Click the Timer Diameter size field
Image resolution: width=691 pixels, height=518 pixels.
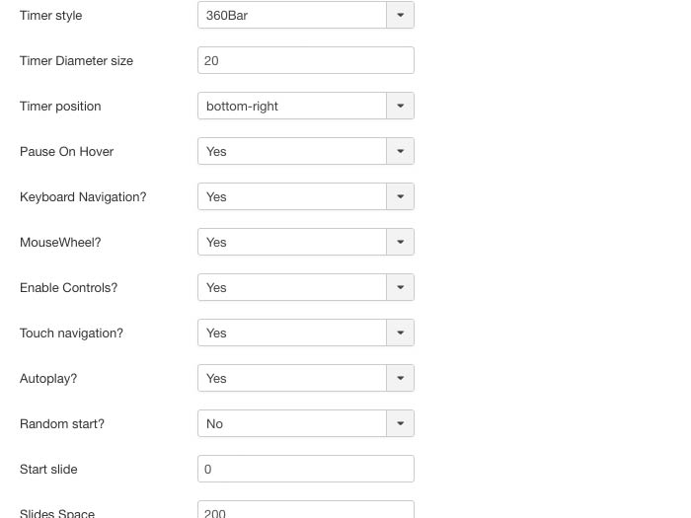tap(305, 60)
